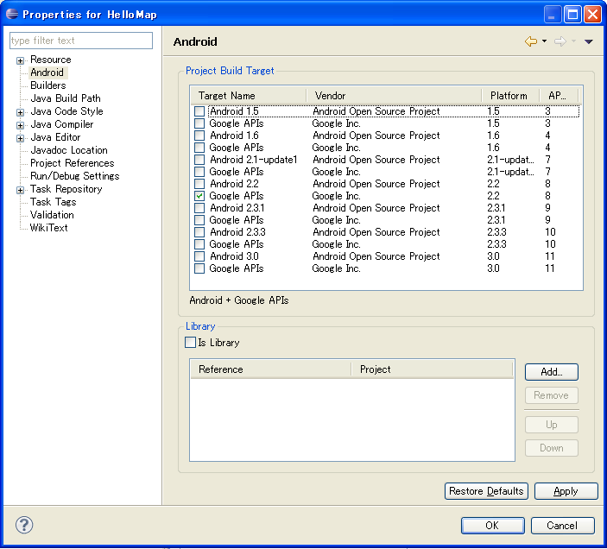Select Task Tags in the tree
Image resolution: width=607 pixels, height=549 pixels.
point(53,202)
